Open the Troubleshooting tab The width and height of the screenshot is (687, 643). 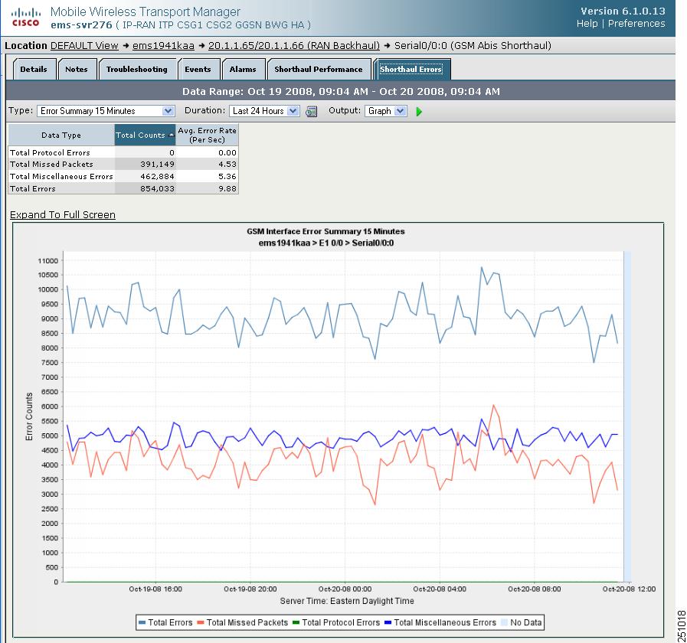pyautogui.click(x=136, y=69)
